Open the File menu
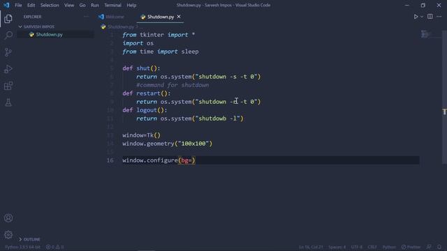 tap(18, 5)
